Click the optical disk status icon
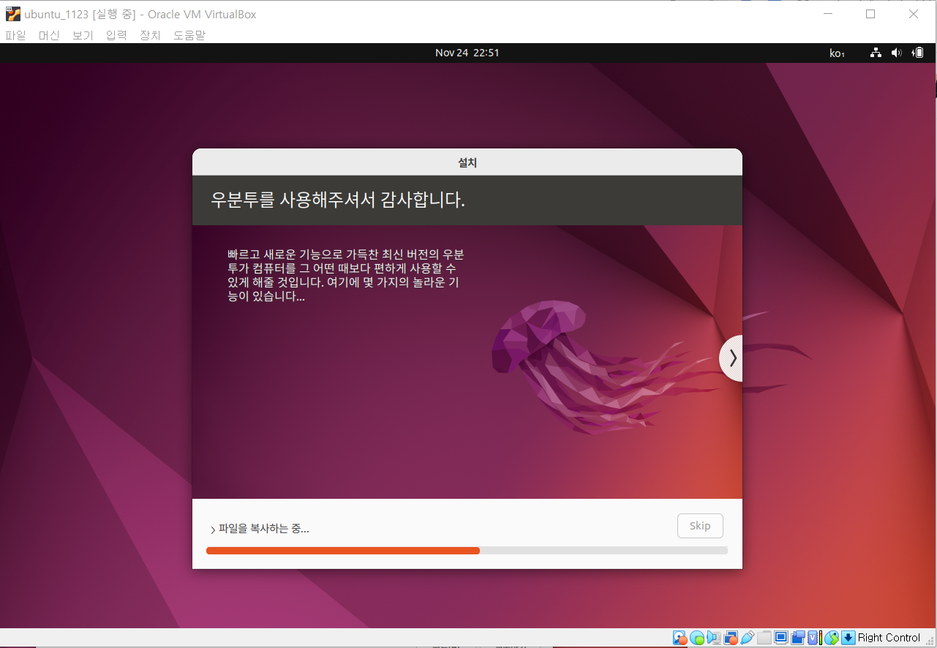Image resolution: width=937 pixels, height=648 pixels. pyautogui.click(x=697, y=638)
